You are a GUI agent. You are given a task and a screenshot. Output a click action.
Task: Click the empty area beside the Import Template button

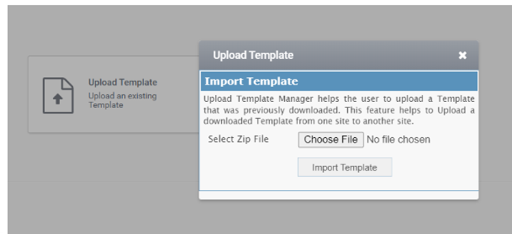[434, 167]
